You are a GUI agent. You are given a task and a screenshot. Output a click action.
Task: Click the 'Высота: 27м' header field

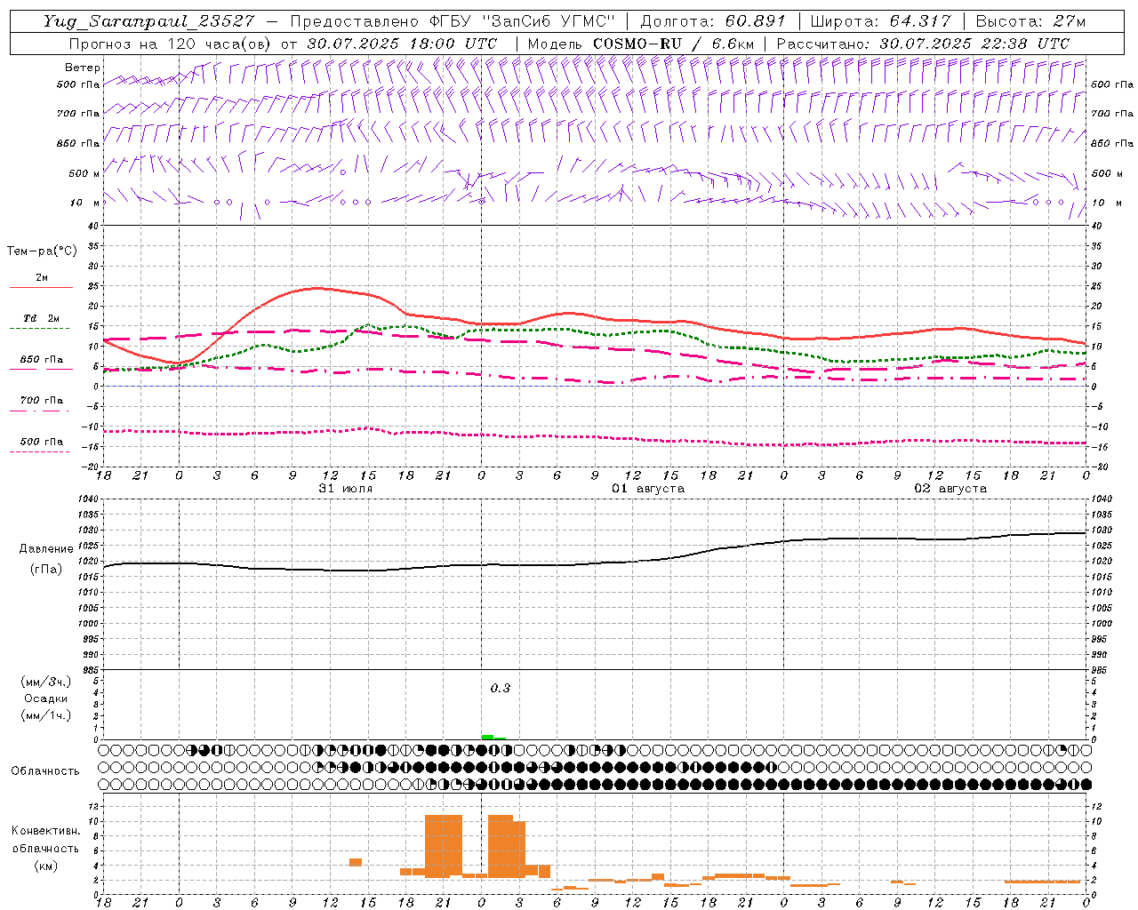click(x=1030, y=21)
